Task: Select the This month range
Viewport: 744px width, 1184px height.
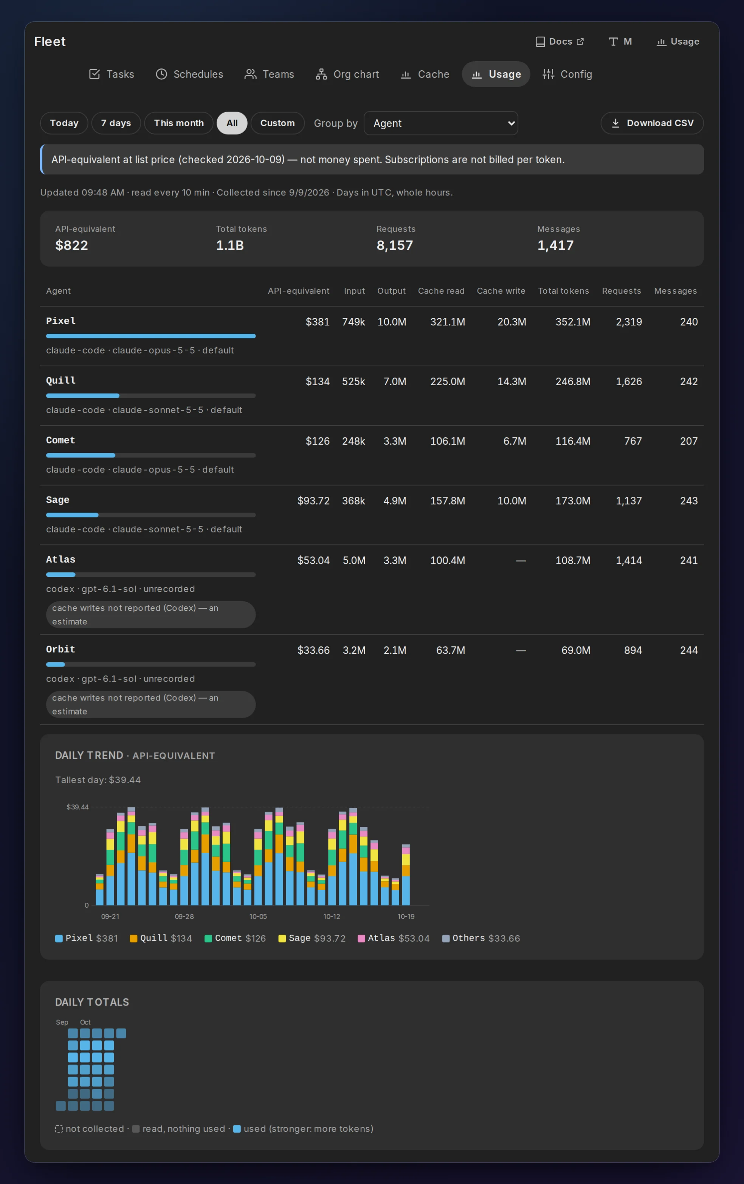Action: point(178,123)
